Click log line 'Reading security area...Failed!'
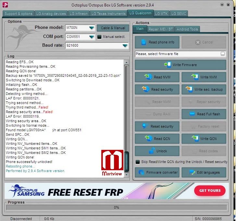Screen dimensions: 238x221 (29, 112)
